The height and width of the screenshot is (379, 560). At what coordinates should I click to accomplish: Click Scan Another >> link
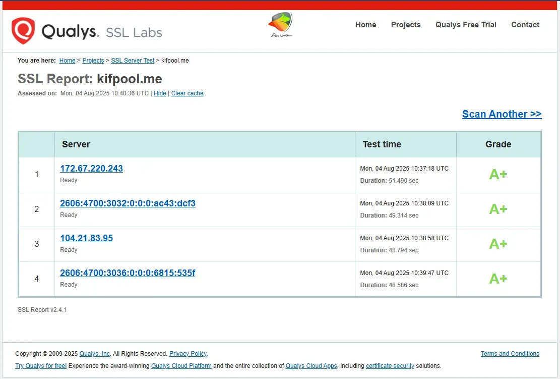502,114
